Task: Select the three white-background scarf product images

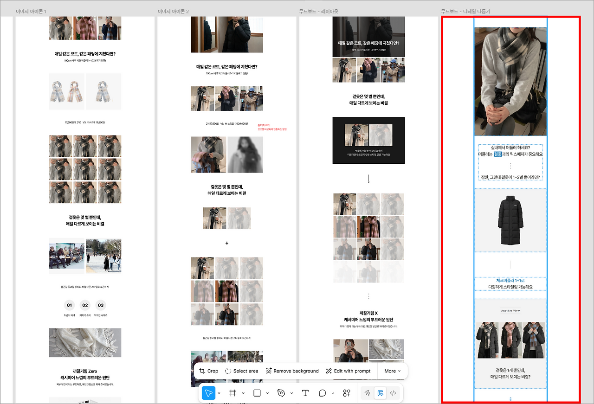Action: pos(85,91)
